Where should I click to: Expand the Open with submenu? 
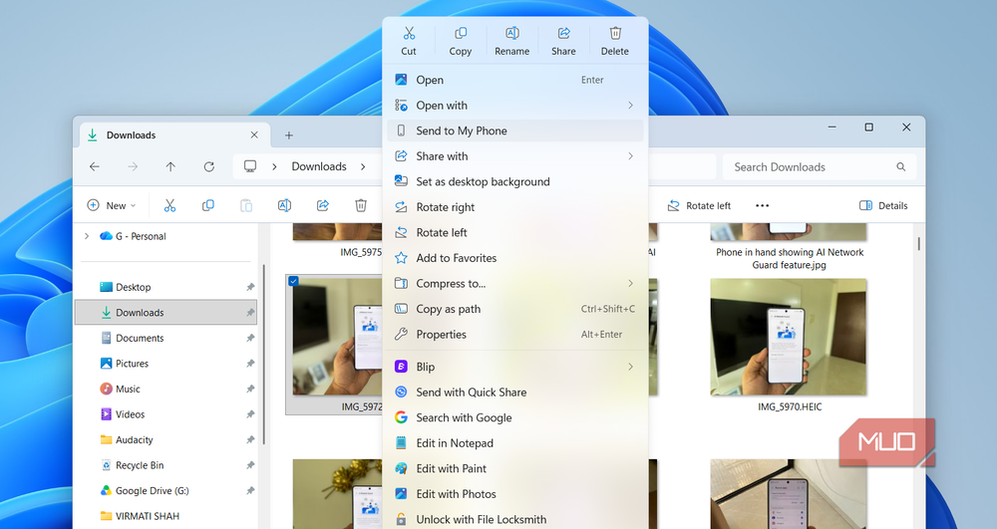point(515,106)
